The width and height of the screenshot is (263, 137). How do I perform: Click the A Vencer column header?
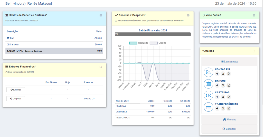pyautogui.click(x=88, y=82)
